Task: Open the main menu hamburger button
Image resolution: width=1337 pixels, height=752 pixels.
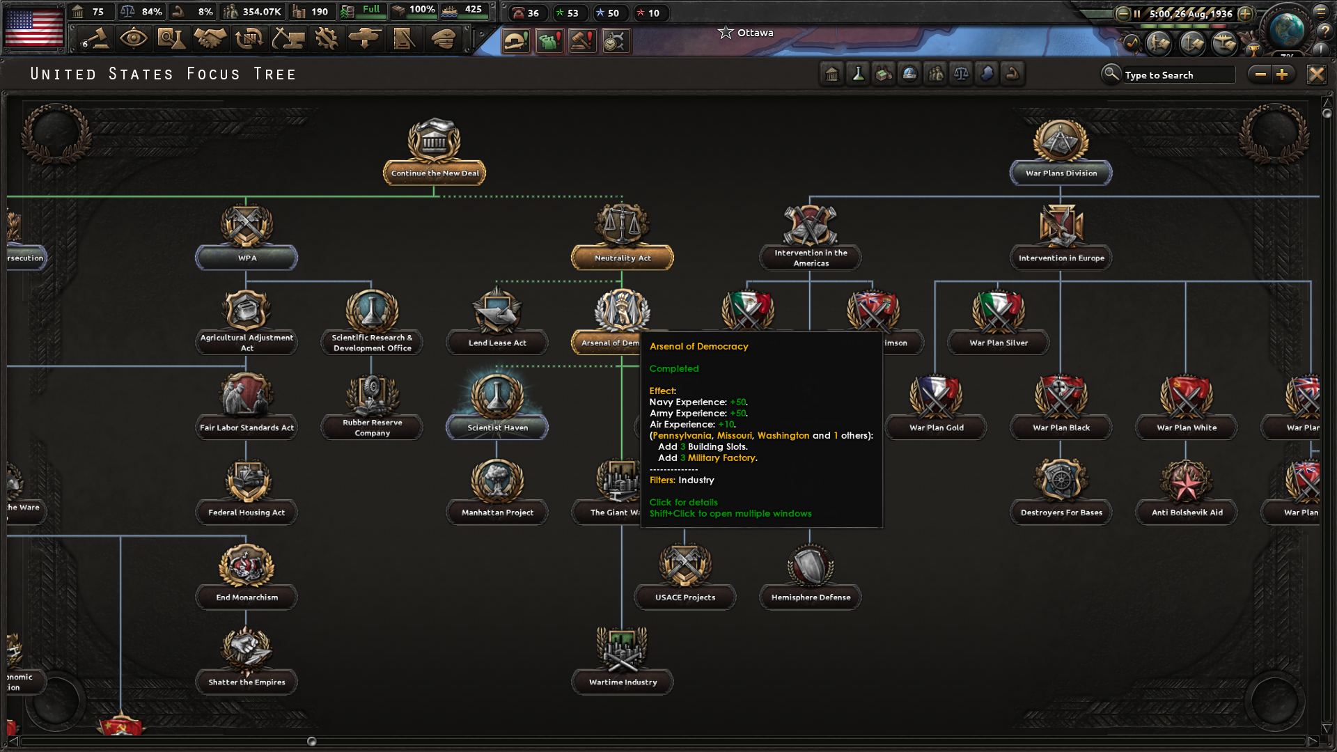Action: pyautogui.click(x=1321, y=12)
